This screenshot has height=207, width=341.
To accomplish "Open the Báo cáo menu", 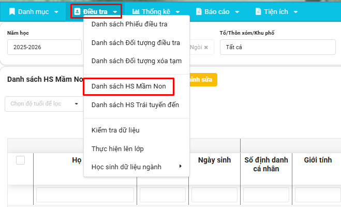I will [217, 11].
